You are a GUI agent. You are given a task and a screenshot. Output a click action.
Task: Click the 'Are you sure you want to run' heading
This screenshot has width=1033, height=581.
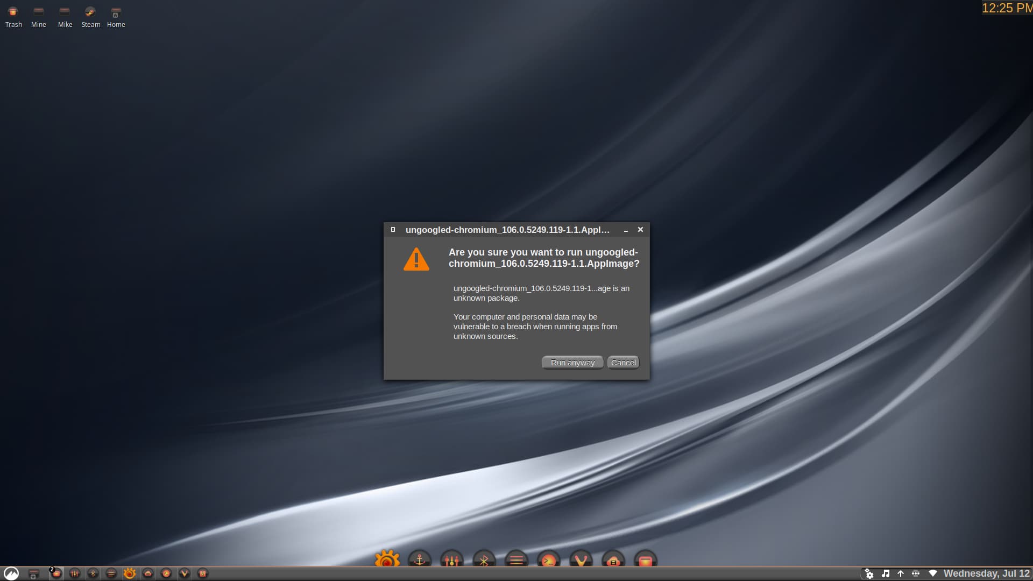[x=544, y=258]
